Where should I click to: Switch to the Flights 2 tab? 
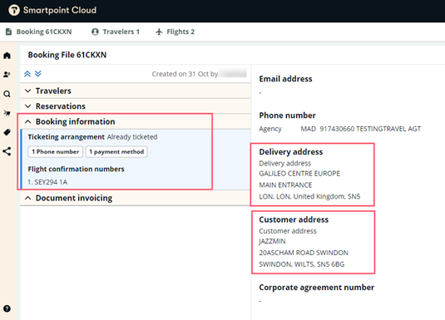pos(176,32)
